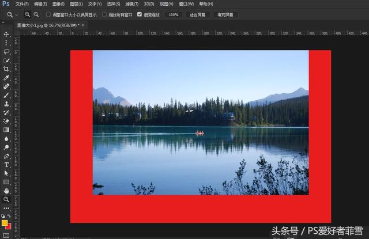The image size is (369, 239).
Task: Open the 文字(Y) menu
Action: click(x=95, y=4)
